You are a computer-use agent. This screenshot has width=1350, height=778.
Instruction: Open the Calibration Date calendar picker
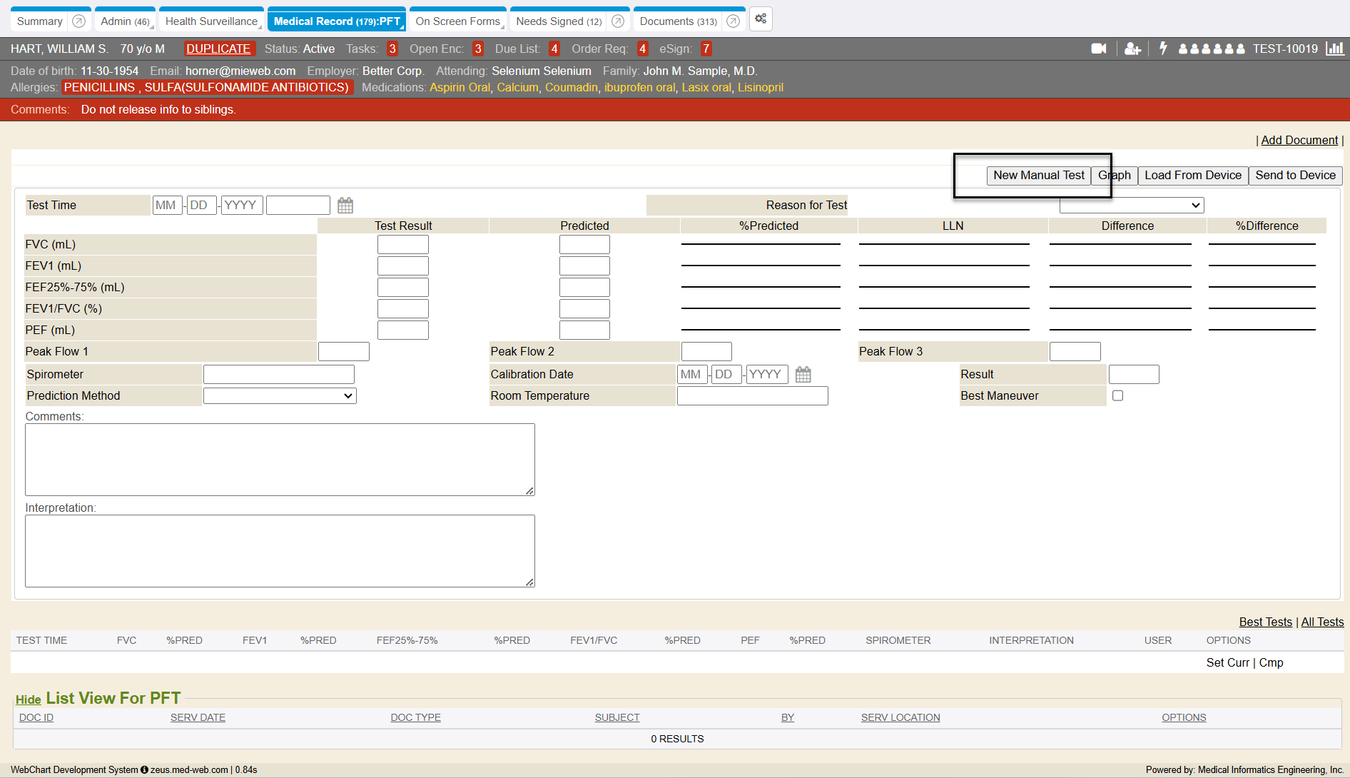point(803,375)
